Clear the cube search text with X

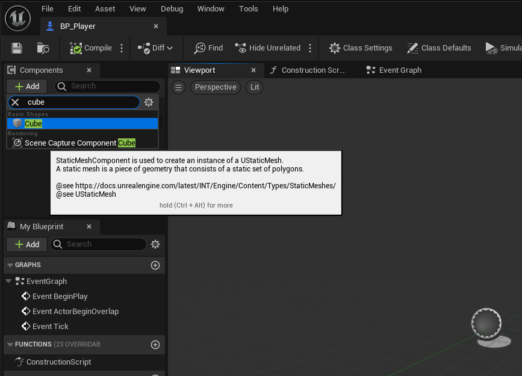point(15,102)
